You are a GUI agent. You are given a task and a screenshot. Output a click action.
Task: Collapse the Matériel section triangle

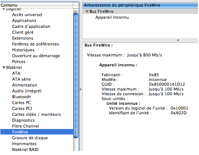[4, 67]
